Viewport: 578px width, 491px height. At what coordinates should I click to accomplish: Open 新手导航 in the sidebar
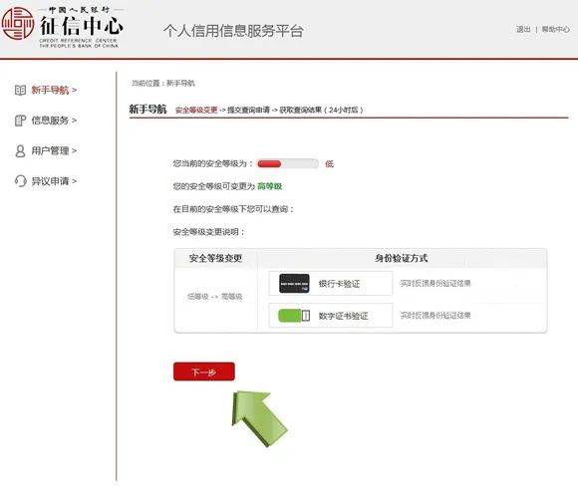click(54, 90)
